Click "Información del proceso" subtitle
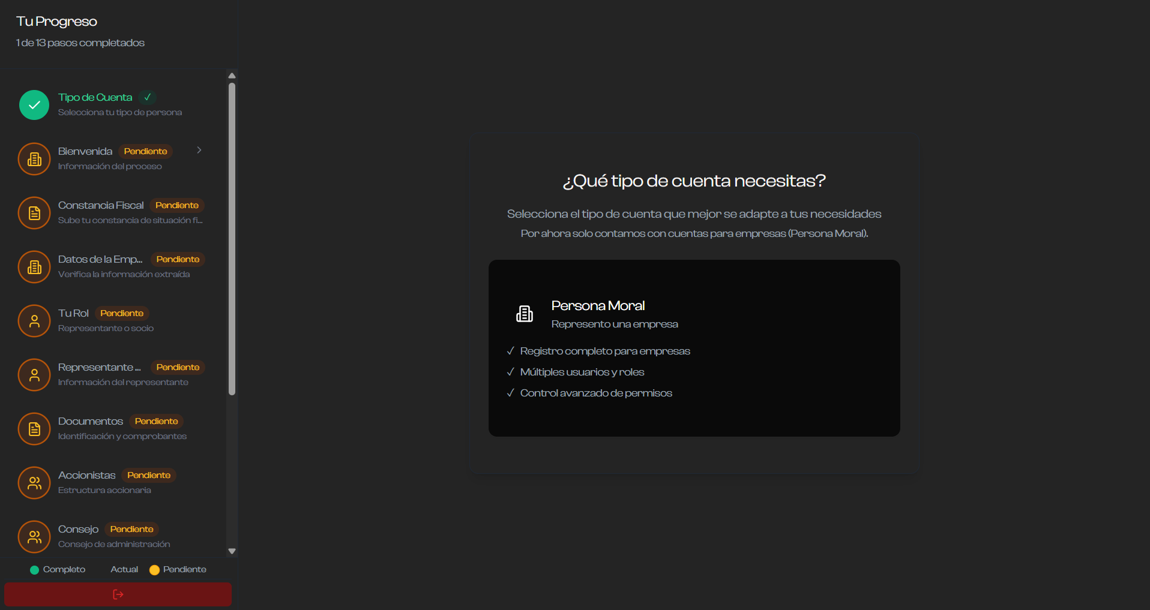The image size is (1150, 610). point(110,166)
